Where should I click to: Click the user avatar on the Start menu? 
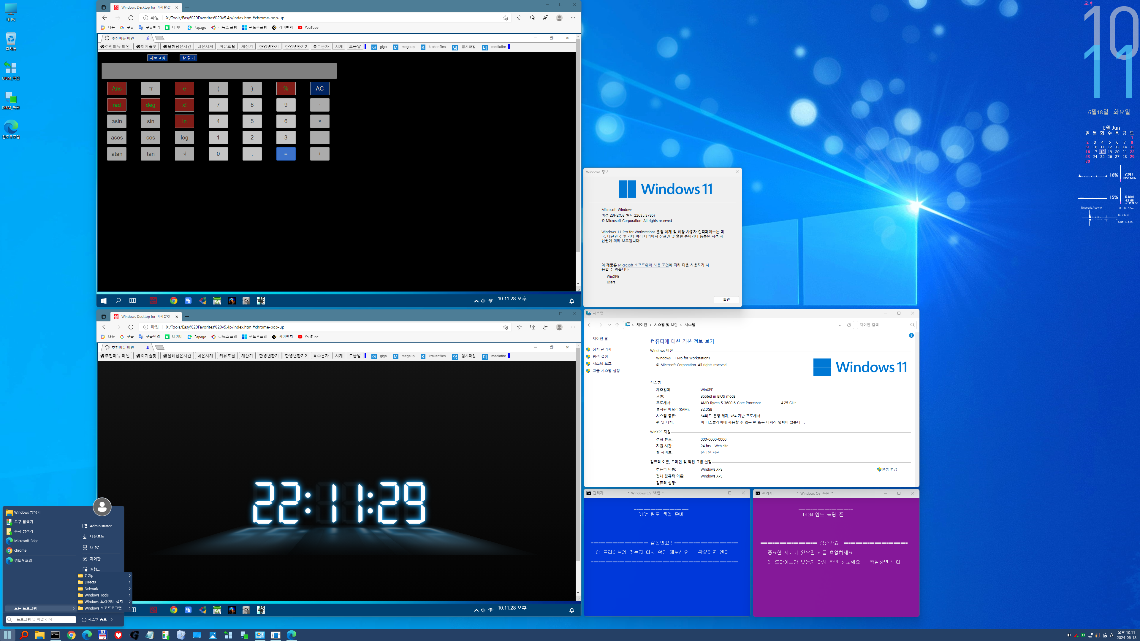[102, 507]
